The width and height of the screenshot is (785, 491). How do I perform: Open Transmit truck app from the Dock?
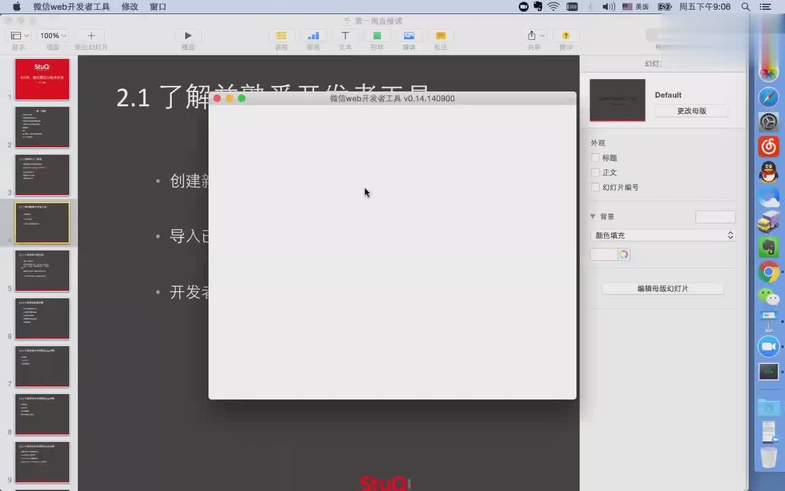(768, 222)
